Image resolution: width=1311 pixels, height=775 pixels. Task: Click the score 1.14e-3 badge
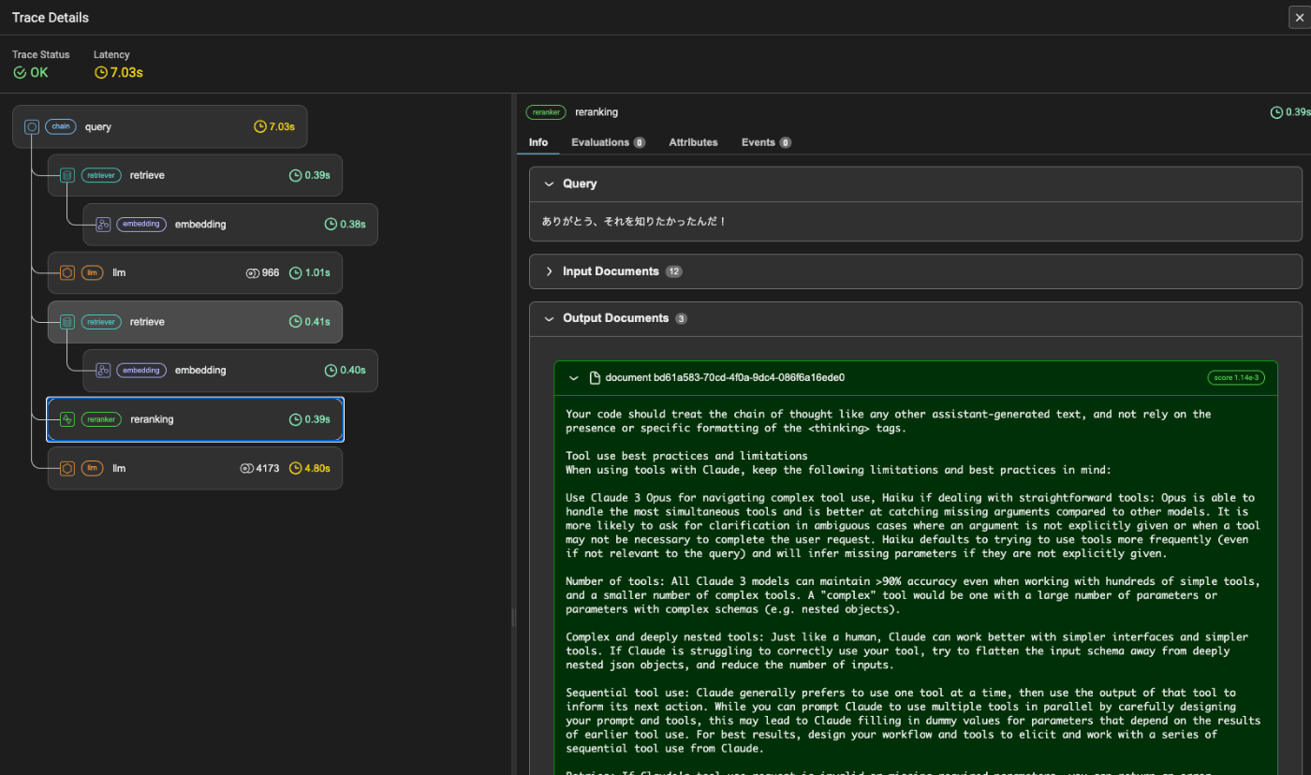(1235, 378)
